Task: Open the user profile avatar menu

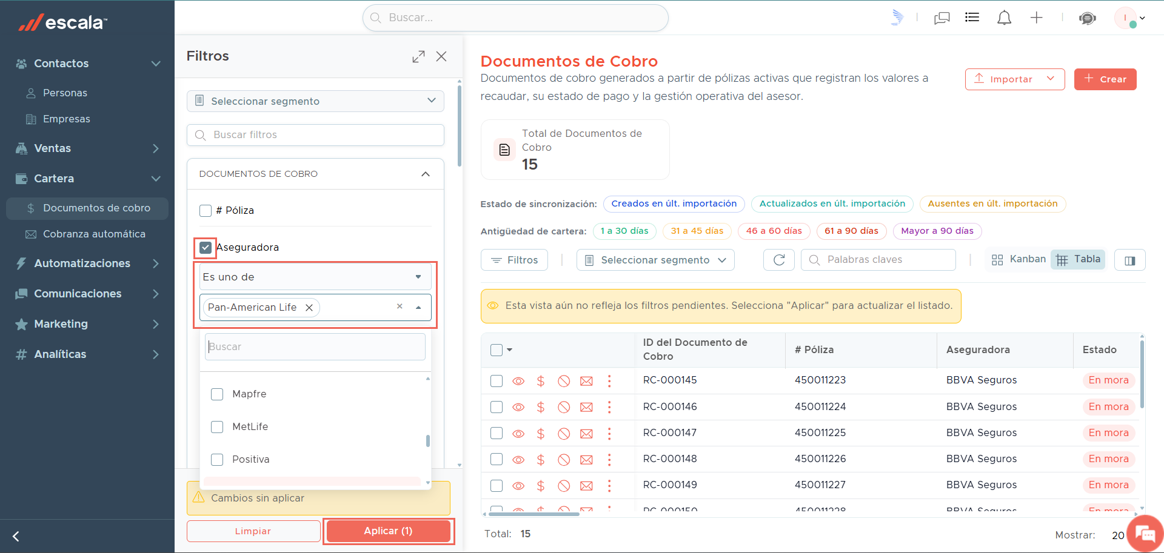Action: 1129,18
